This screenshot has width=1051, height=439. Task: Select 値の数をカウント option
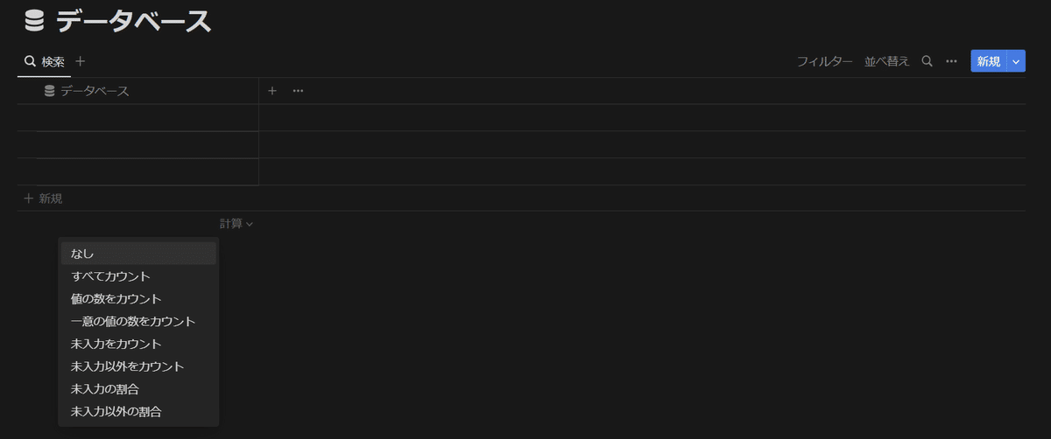(116, 299)
